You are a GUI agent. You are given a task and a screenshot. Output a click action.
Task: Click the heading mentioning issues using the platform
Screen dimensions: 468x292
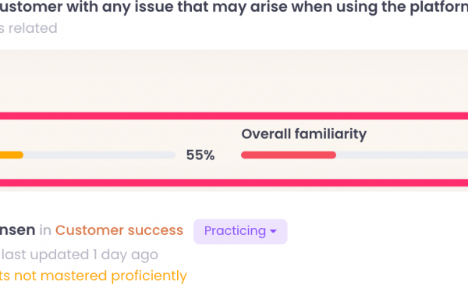(234, 7)
